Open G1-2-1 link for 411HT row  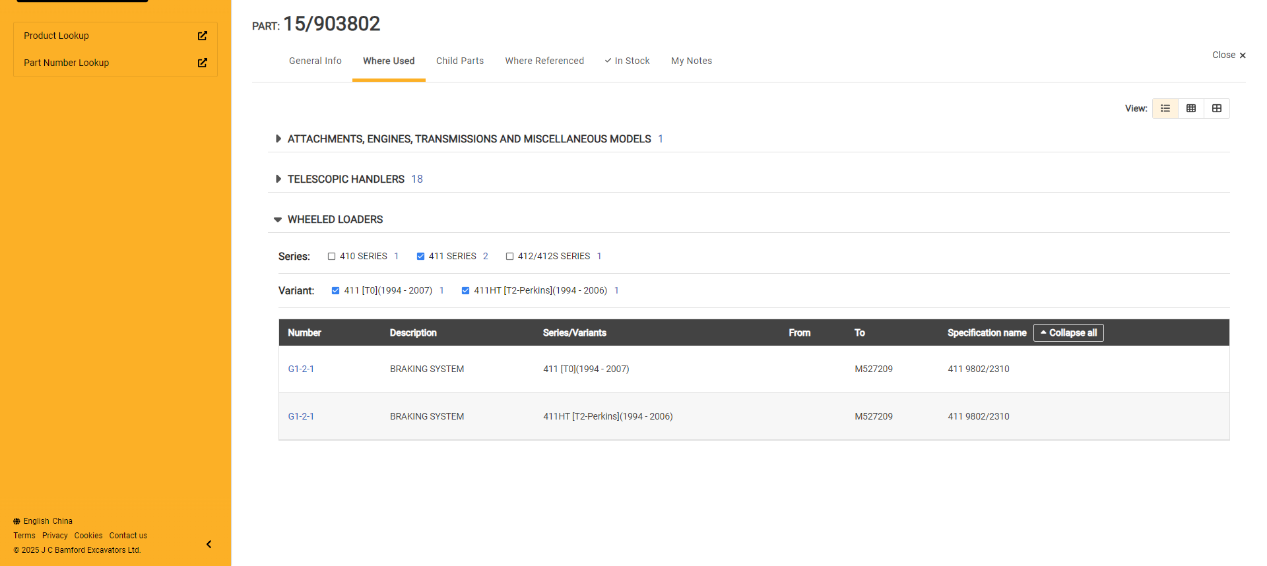[x=301, y=416]
